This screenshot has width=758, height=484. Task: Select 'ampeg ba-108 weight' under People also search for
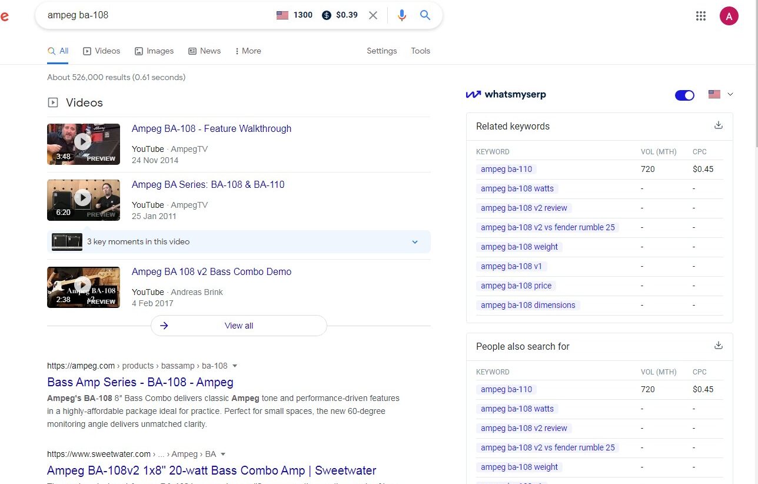pyautogui.click(x=519, y=467)
